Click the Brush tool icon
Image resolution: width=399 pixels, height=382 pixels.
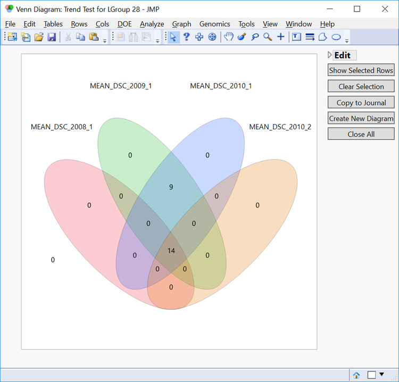coord(242,37)
